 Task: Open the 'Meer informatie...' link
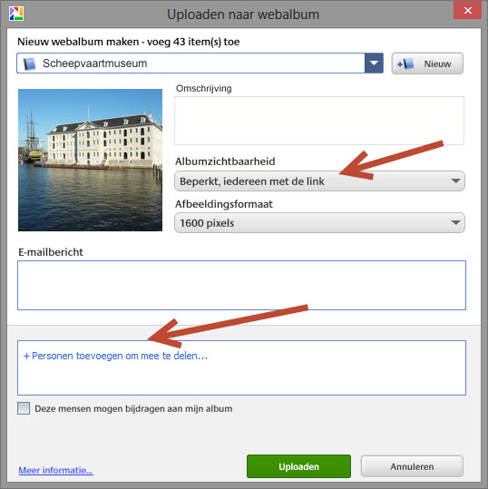click(x=55, y=470)
